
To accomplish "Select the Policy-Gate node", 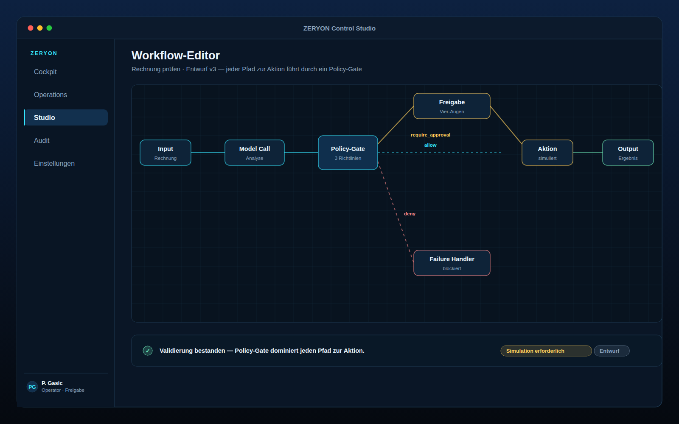I will point(348,153).
